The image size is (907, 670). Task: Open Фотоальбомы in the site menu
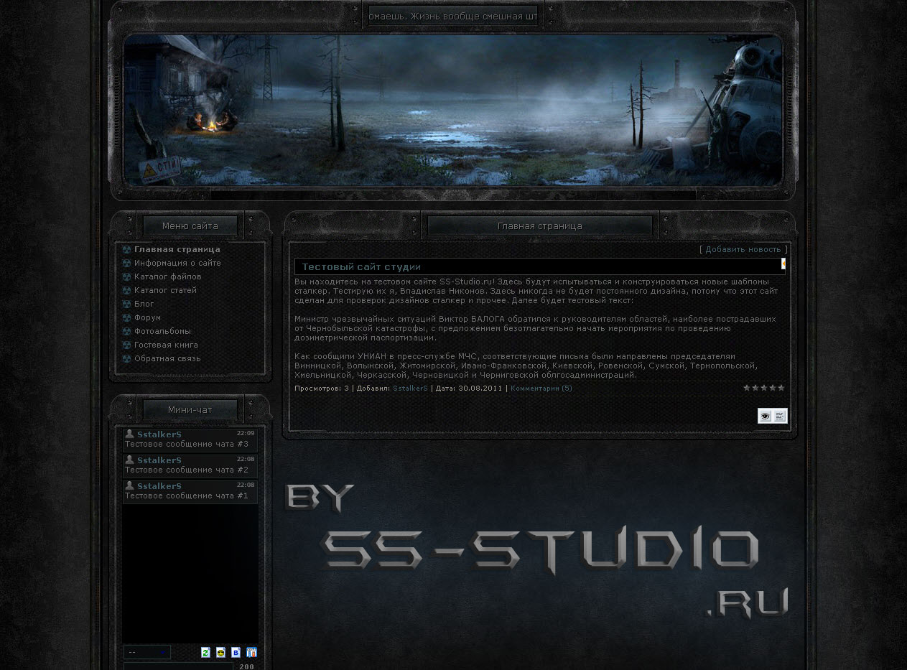tap(162, 331)
